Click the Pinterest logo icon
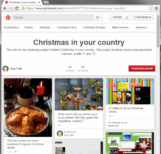Viewport: 161px width, 154px height. (8, 17)
